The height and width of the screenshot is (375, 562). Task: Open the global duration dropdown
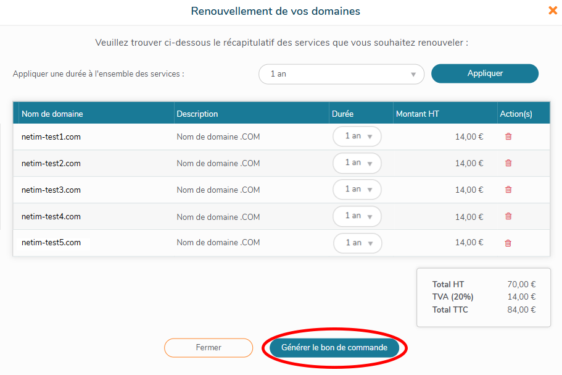(x=341, y=74)
